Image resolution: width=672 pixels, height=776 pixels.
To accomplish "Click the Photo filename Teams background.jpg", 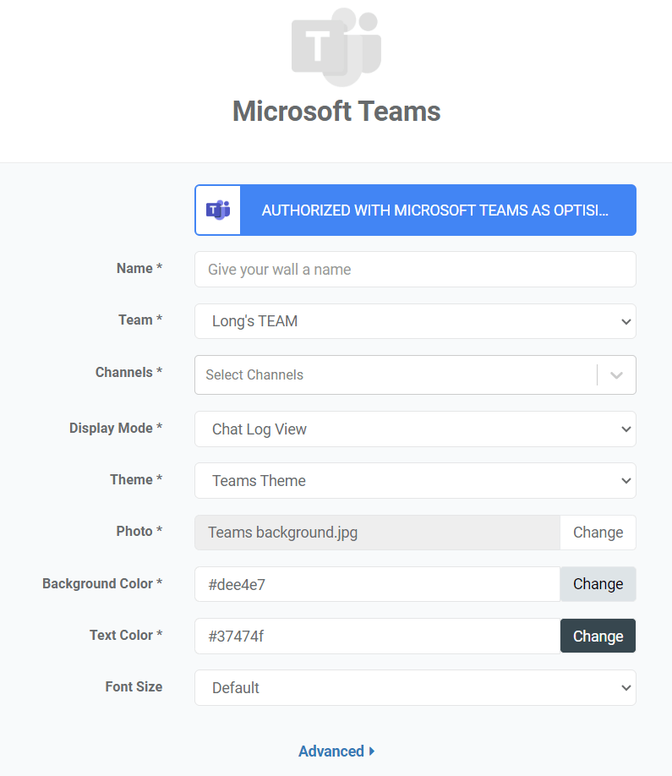I will pos(282,532).
